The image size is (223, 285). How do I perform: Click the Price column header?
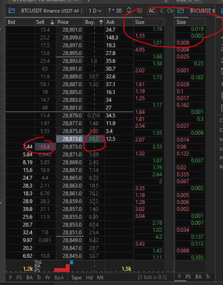point(70,22)
